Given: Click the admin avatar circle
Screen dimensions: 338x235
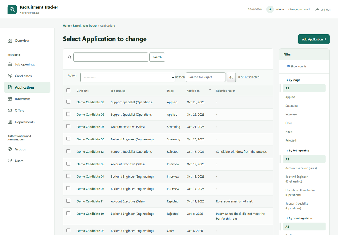Looking at the screenshot, I should pyautogui.click(x=270, y=9).
